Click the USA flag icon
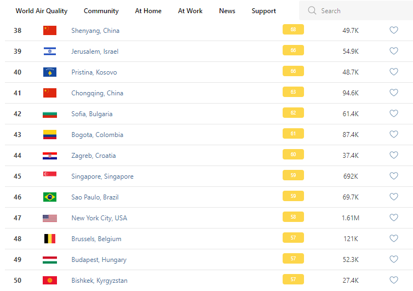This screenshot has height=291, width=413. tap(50, 218)
